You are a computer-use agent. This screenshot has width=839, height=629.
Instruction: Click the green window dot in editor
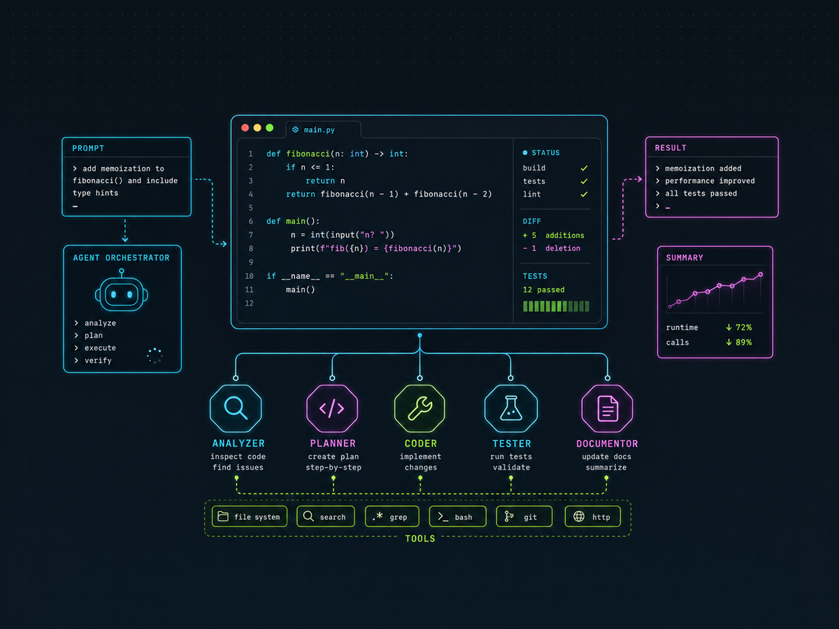click(269, 128)
